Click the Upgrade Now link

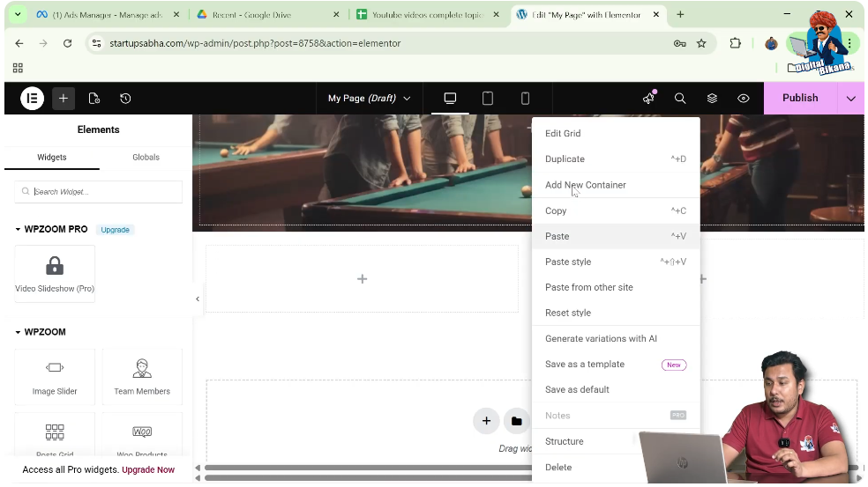[148, 470]
